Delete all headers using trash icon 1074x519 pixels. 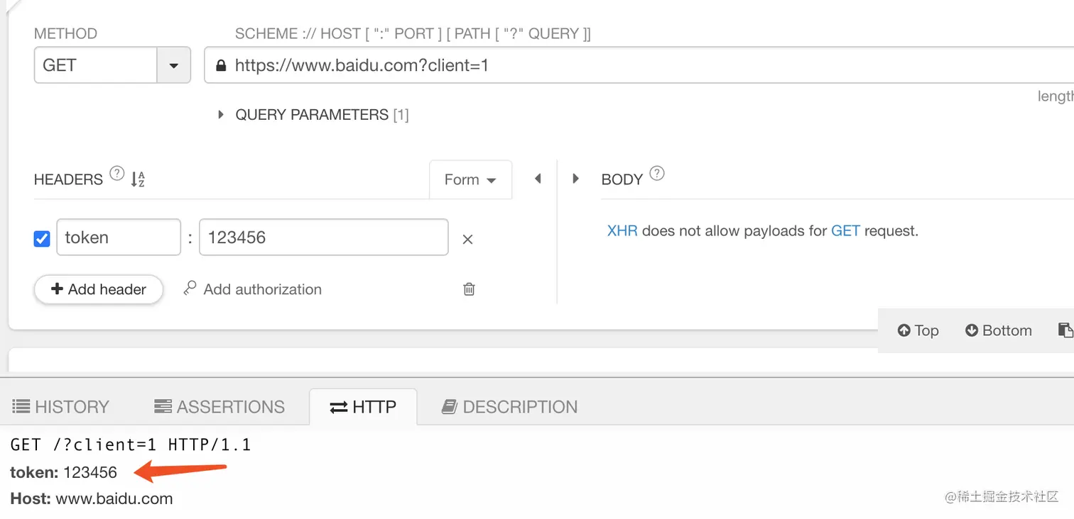pyautogui.click(x=469, y=289)
